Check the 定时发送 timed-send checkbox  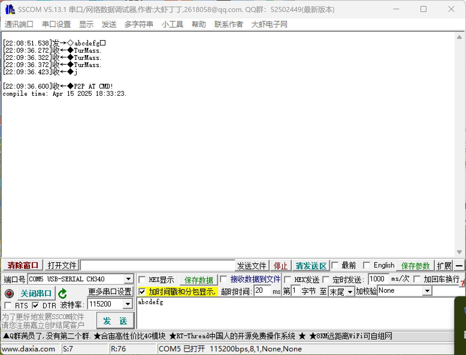point(326,279)
